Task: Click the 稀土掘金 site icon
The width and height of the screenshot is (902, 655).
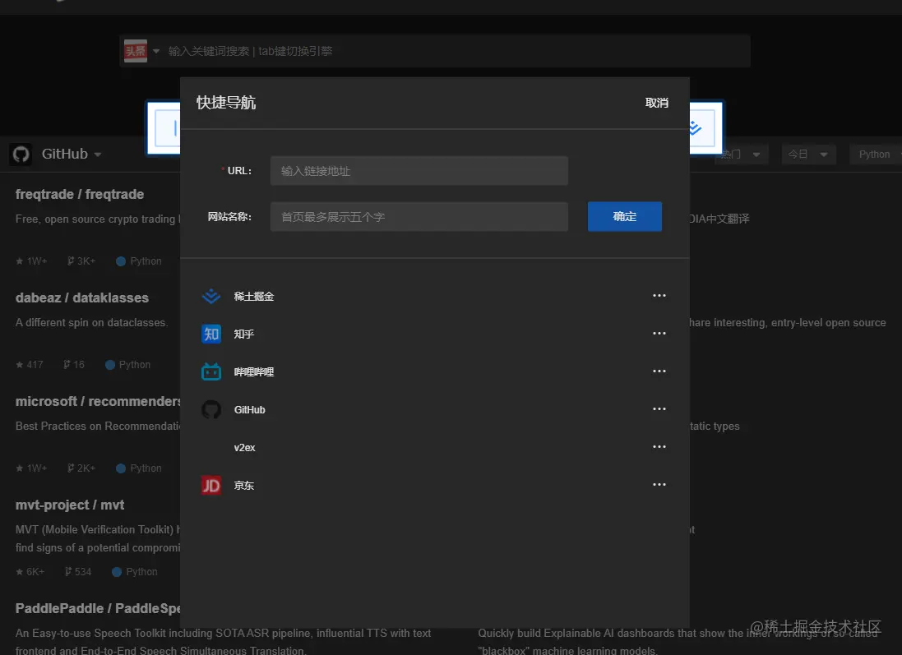Action: point(211,296)
